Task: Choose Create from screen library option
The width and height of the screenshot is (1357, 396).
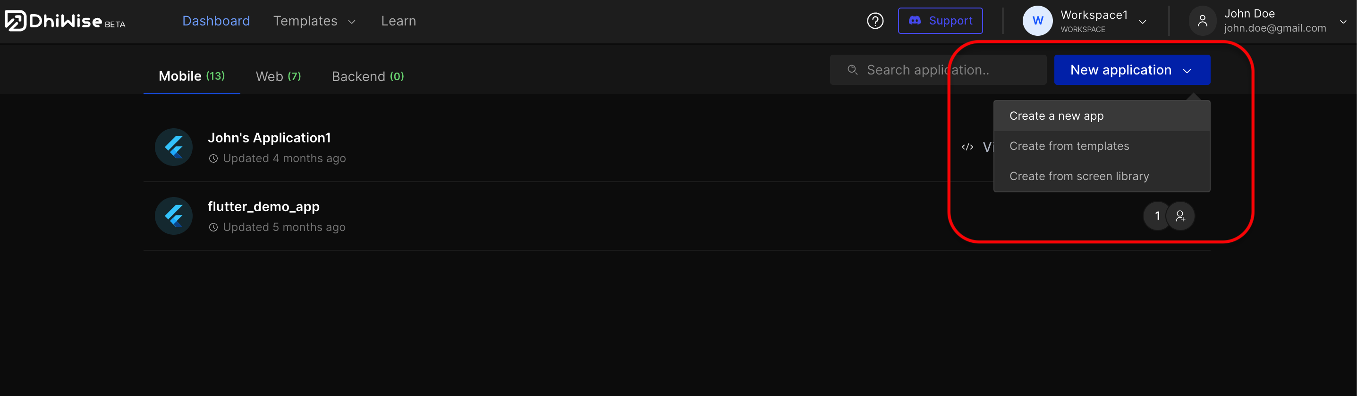Action: (x=1079, y=176)
